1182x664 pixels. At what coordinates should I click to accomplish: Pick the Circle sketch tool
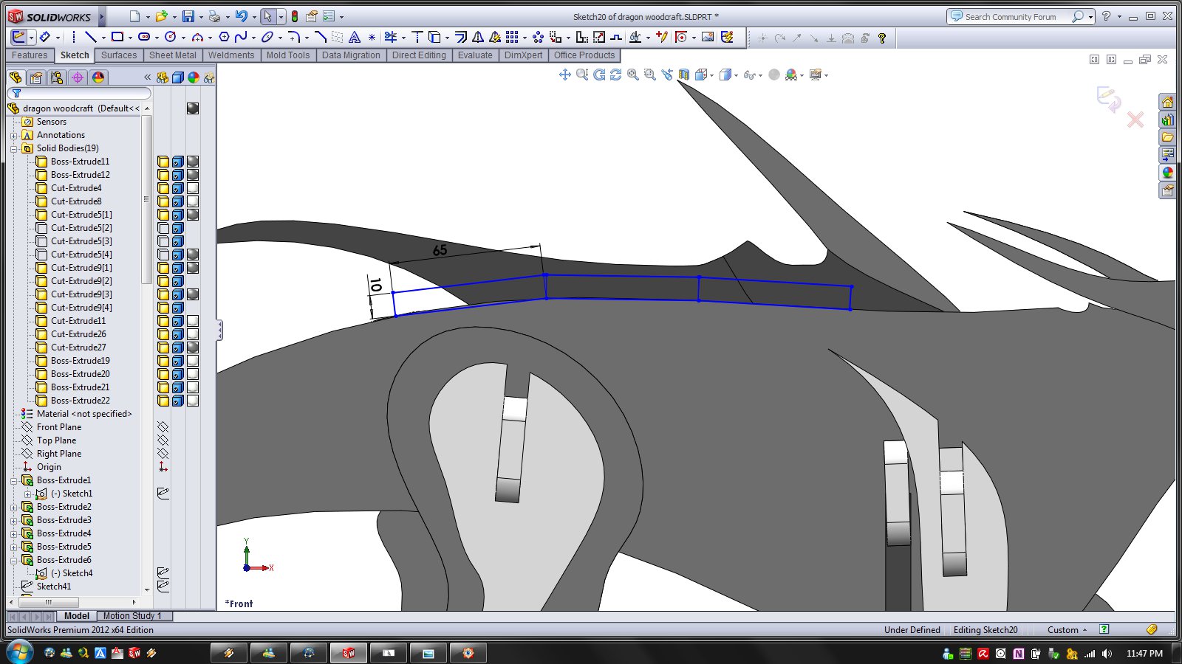click(171, 37)
